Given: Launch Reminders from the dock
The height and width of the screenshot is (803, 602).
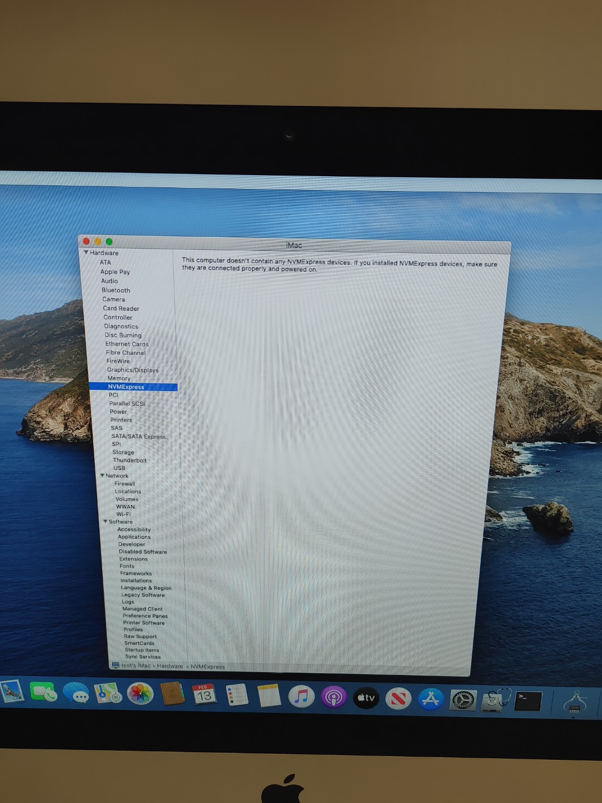Looking at the screenshot, I should click(237, 696).
